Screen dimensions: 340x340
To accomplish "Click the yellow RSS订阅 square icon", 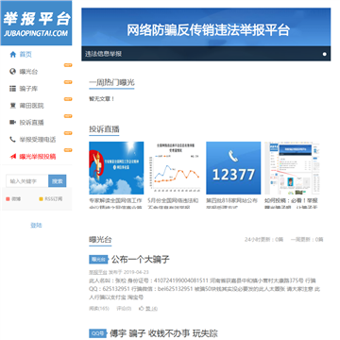I will tap(41, 199).
